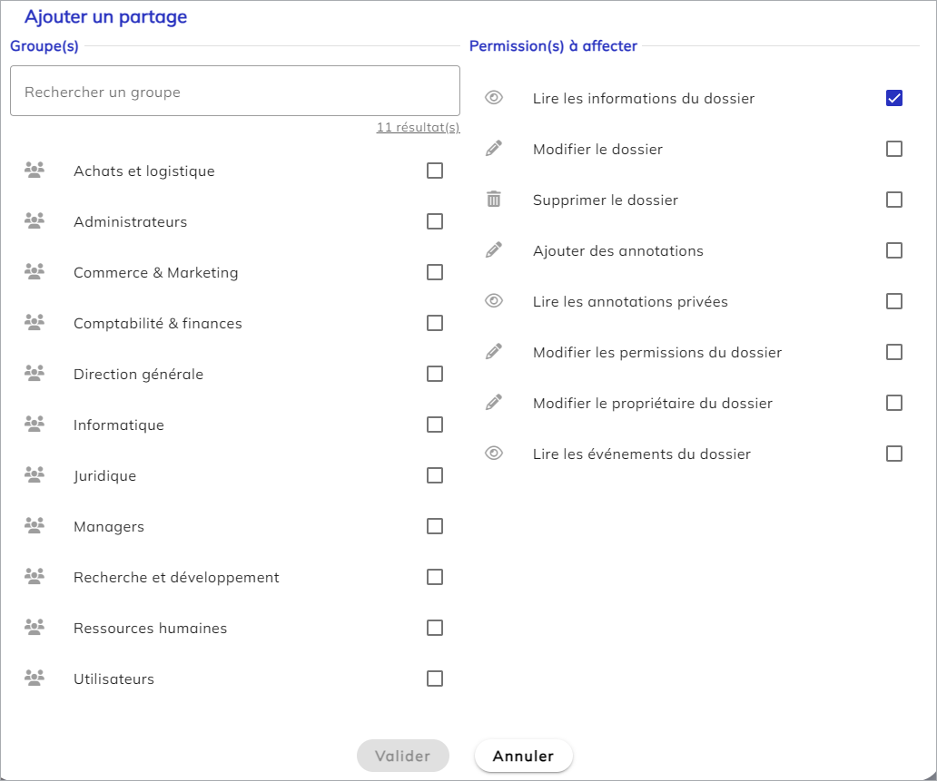The image size is (937, 781).
Task: Select the Direction générale group checkbox
Action: (435, 374)
